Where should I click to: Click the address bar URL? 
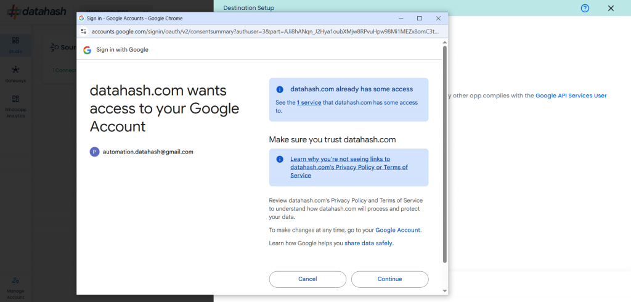[x=265, y=31]
